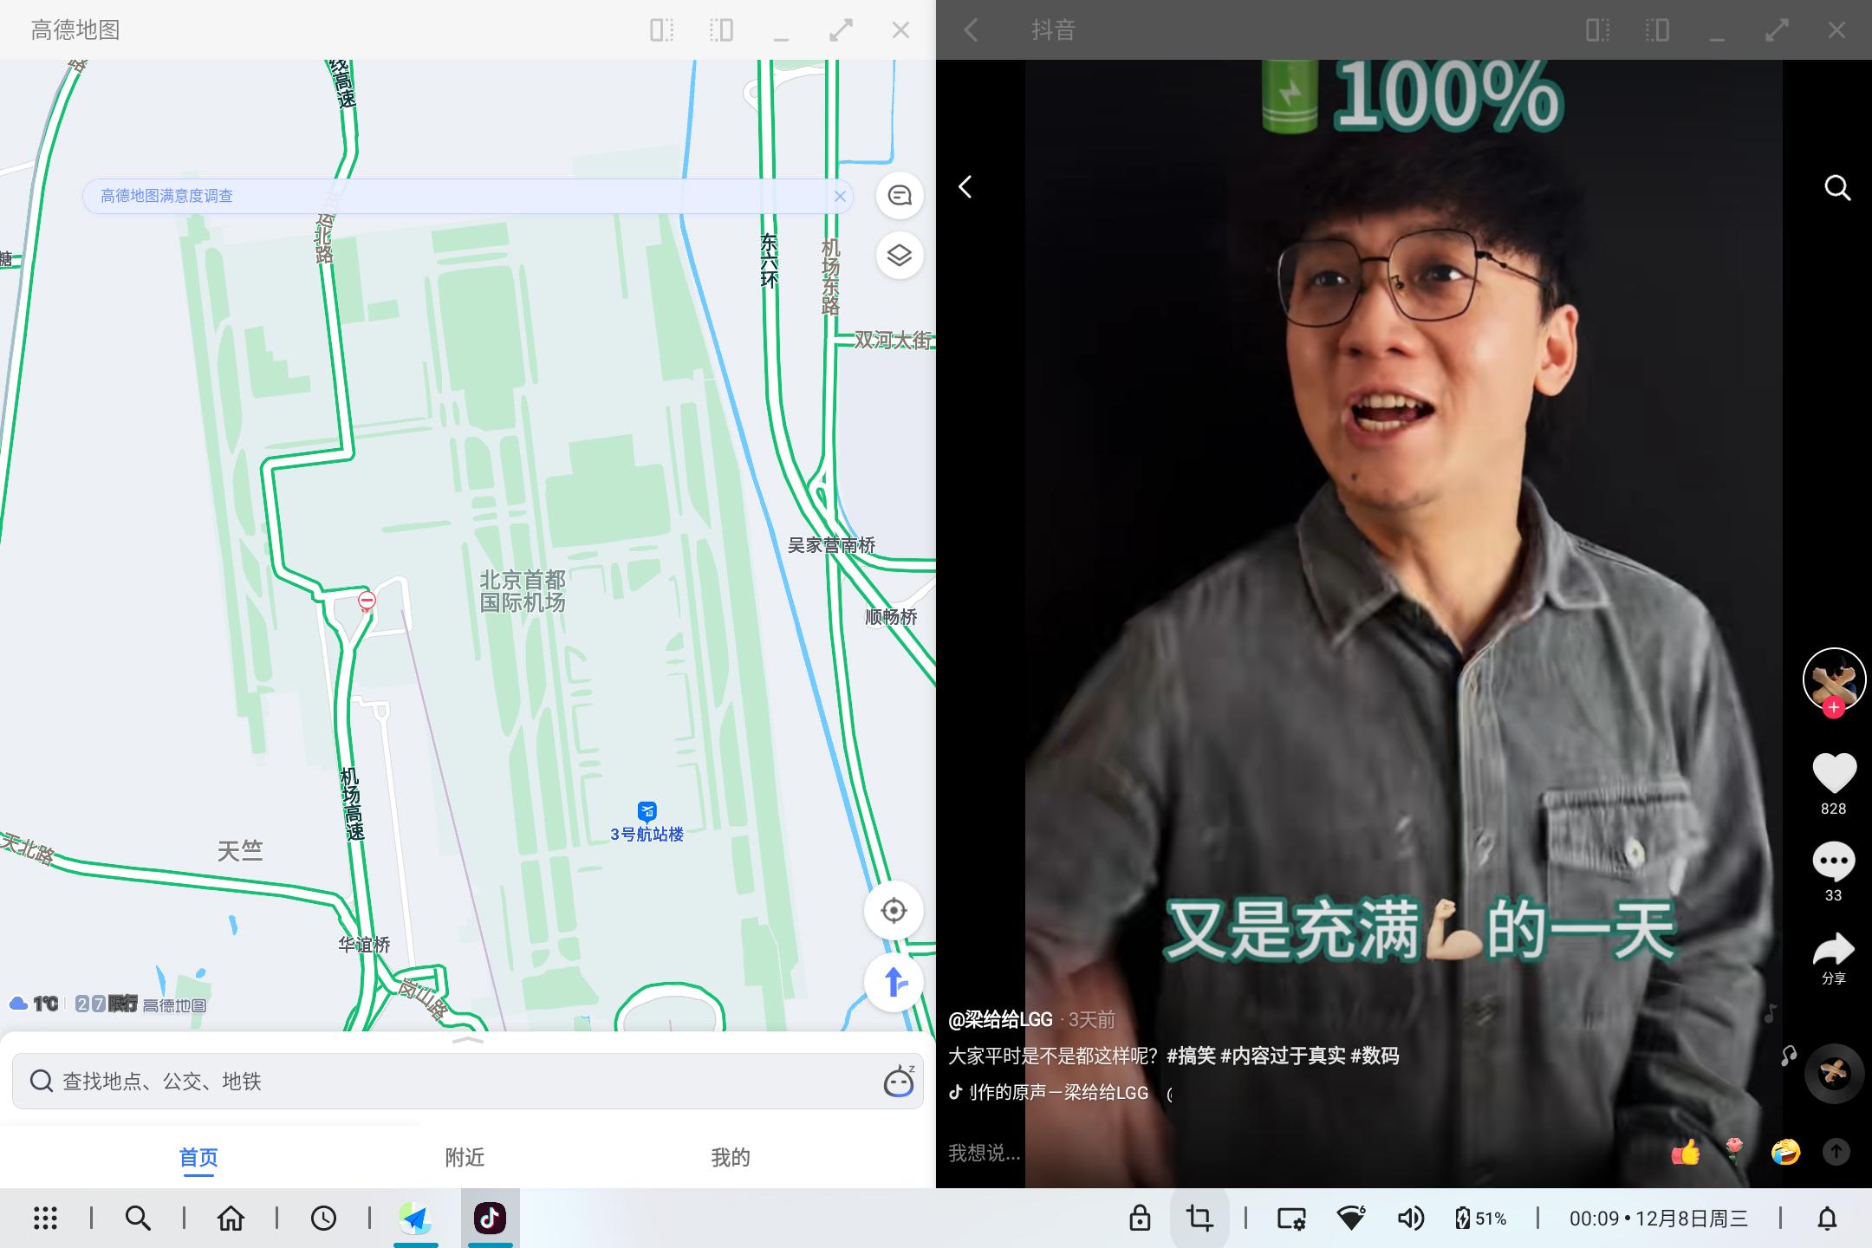Toggle the rotation lock icon in system tray
Screen dimensions: 1872x1248
coord(1141,1217)
